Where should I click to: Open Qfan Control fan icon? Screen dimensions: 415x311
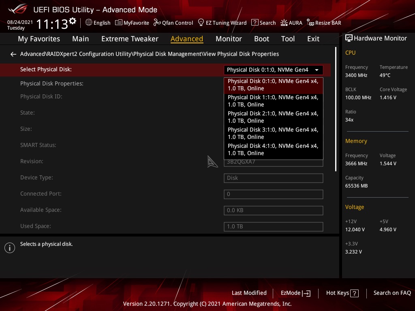(x=157, y=23)
